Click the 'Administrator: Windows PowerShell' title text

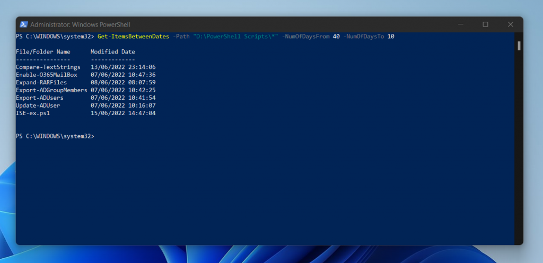coord(81,25)
